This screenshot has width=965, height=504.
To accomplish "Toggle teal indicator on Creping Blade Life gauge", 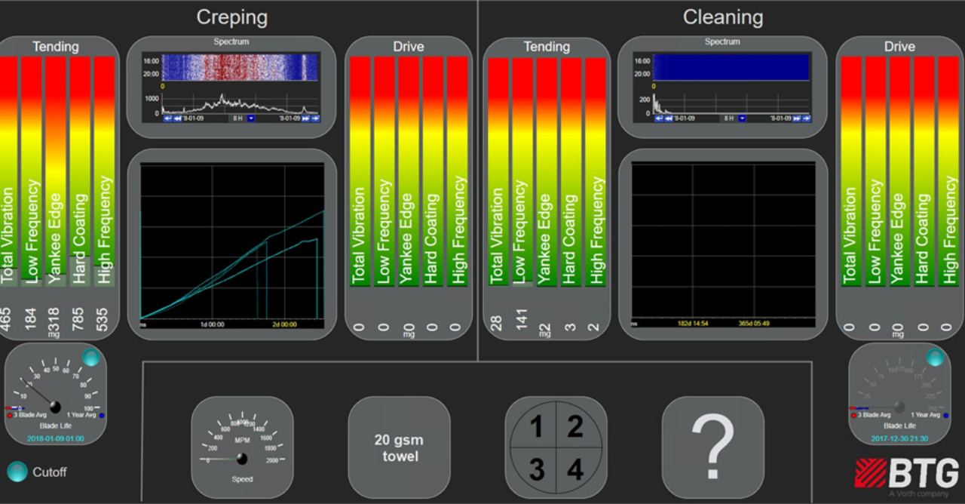I will click(x=90, y=358).
